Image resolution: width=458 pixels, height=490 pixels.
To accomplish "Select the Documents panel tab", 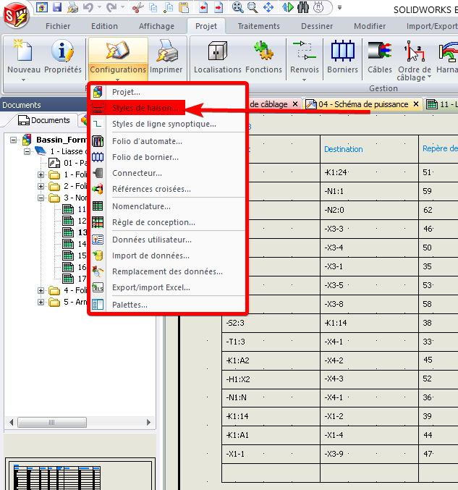I will (x=43, y=120).
